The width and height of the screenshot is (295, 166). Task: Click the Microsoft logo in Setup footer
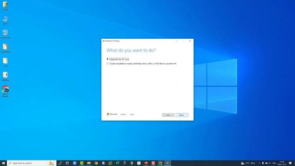pyautogui.click(x=112, y=114)
